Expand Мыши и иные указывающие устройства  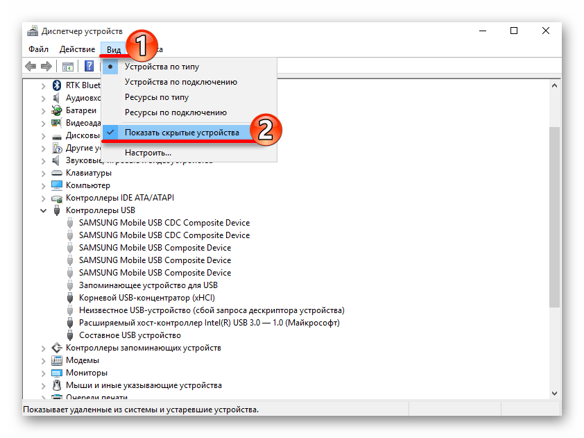tap(43, 386)
